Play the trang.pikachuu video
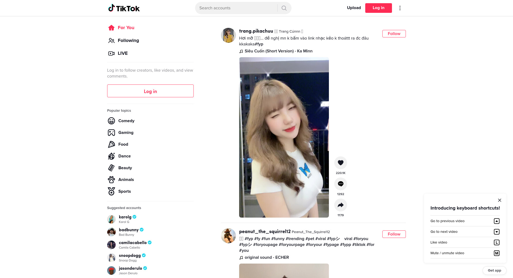 pos(284,137)
